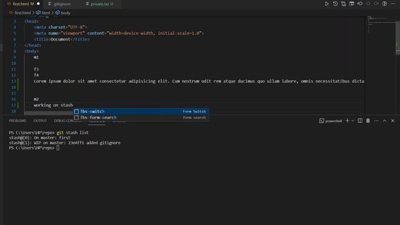Click the 'm2' text on line 16
400x225 pixels.
(x=36, y=99)
